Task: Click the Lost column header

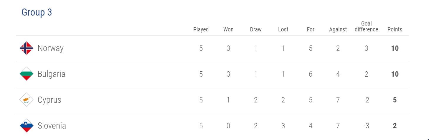Action: click(283, 29)
